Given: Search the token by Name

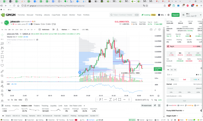Looking at the screenshot, I should (36, 24).
